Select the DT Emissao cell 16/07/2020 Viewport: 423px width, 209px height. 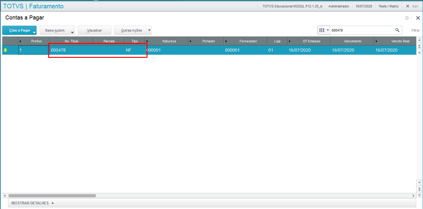pos(309,50)
